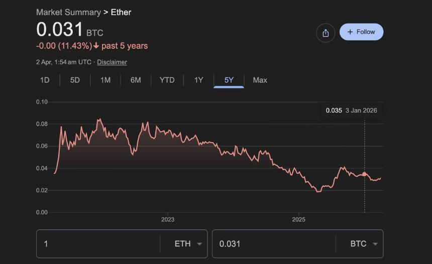Select the Max chart range tab
This screenshot has height=264, width=432.
pos(260,80)
